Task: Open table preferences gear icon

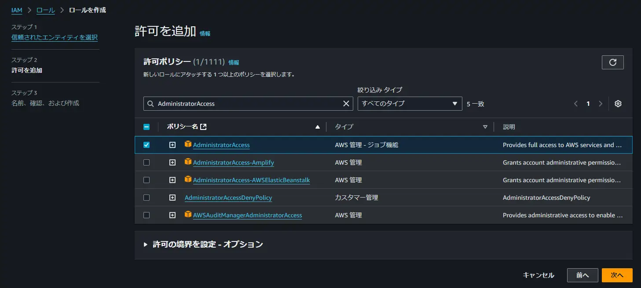Action: click(618, 104)
